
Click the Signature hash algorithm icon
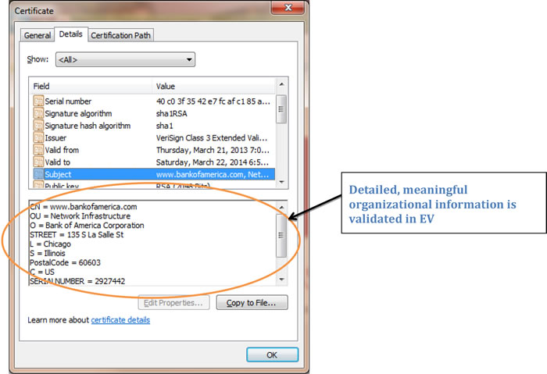[39, 126]
